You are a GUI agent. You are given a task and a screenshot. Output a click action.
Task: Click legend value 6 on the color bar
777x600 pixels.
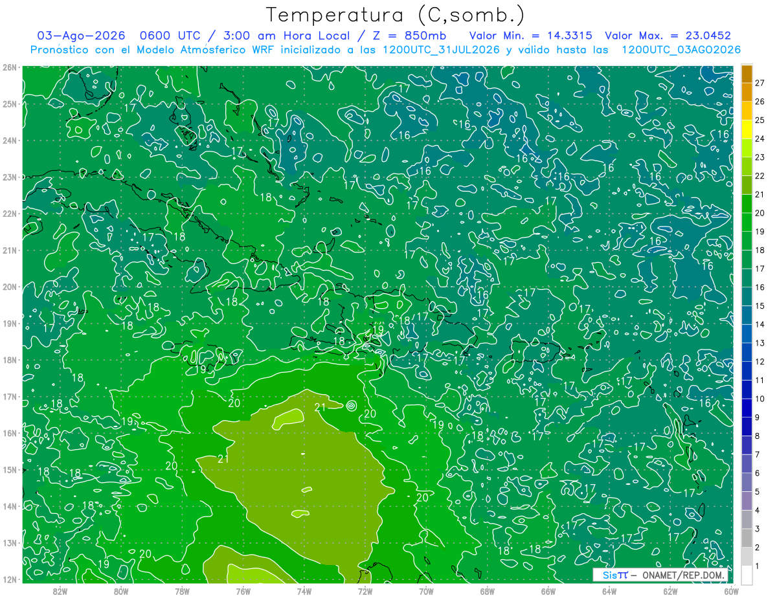click(x=758, y=473)
